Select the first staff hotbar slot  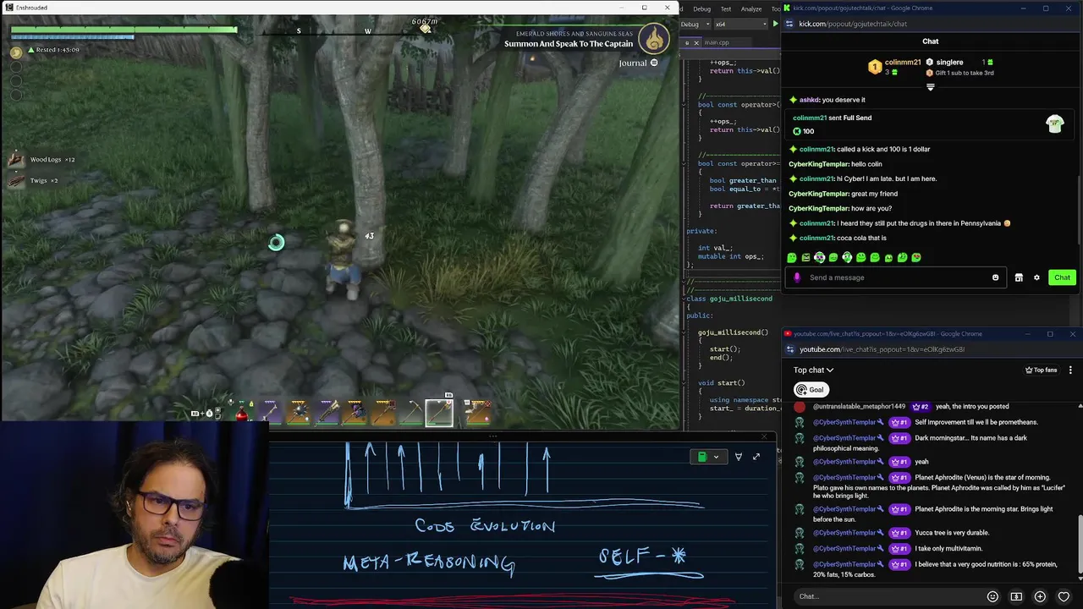[271, 413]
